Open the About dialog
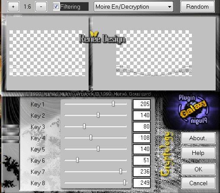The image size is (220, 193). [x=198, y=138]
